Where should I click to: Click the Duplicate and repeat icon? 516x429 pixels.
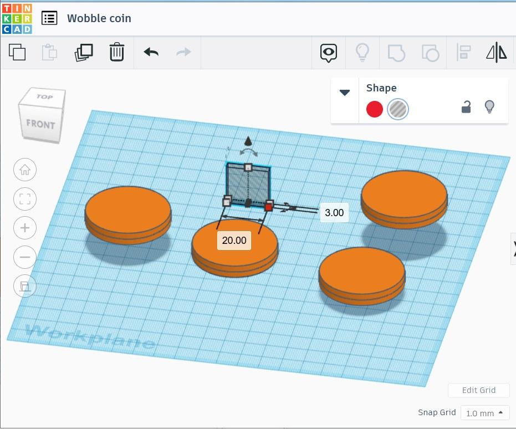[x=84, y=52]
